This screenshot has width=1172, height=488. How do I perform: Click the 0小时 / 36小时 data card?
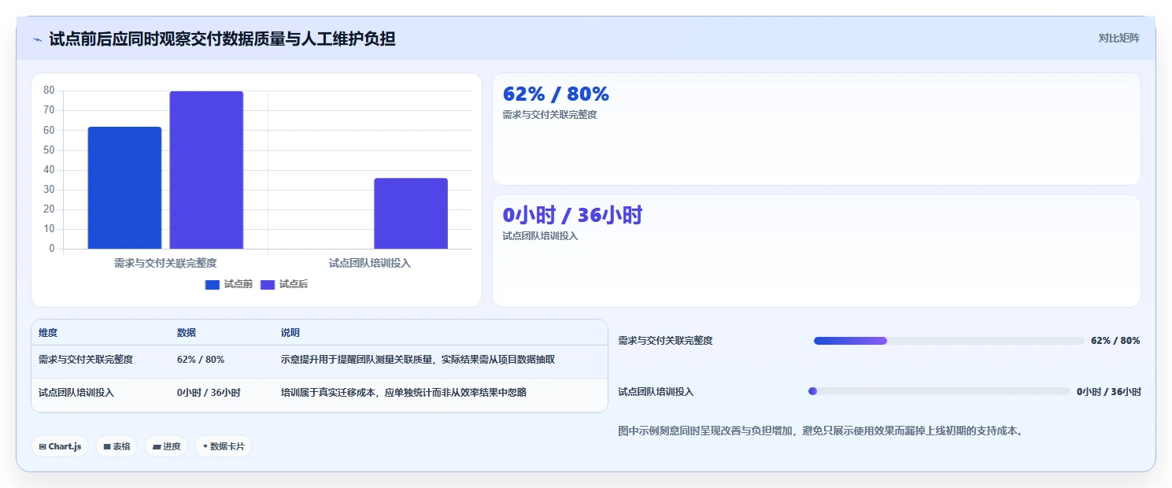tap(816, 250)
